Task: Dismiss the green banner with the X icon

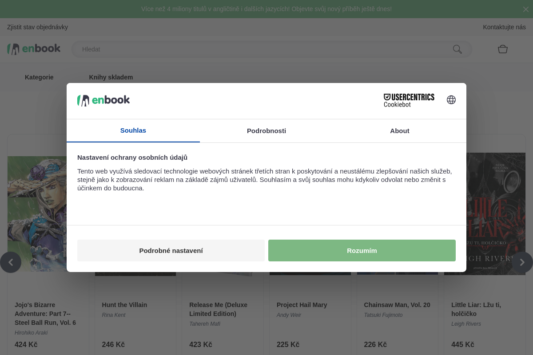Action: 525,9
